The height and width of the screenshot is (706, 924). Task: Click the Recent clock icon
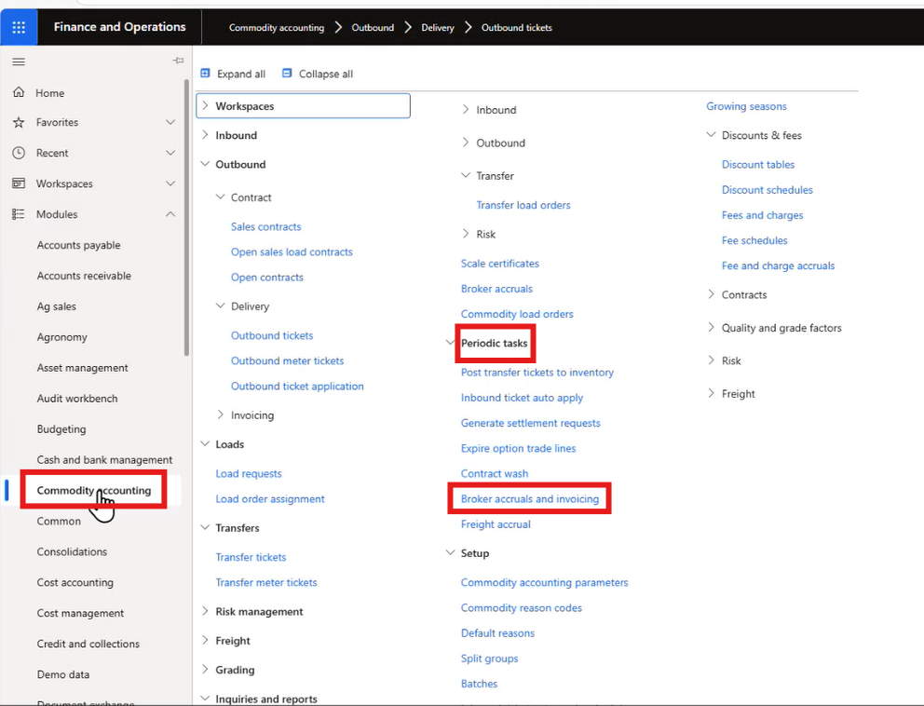coord(19,153)
